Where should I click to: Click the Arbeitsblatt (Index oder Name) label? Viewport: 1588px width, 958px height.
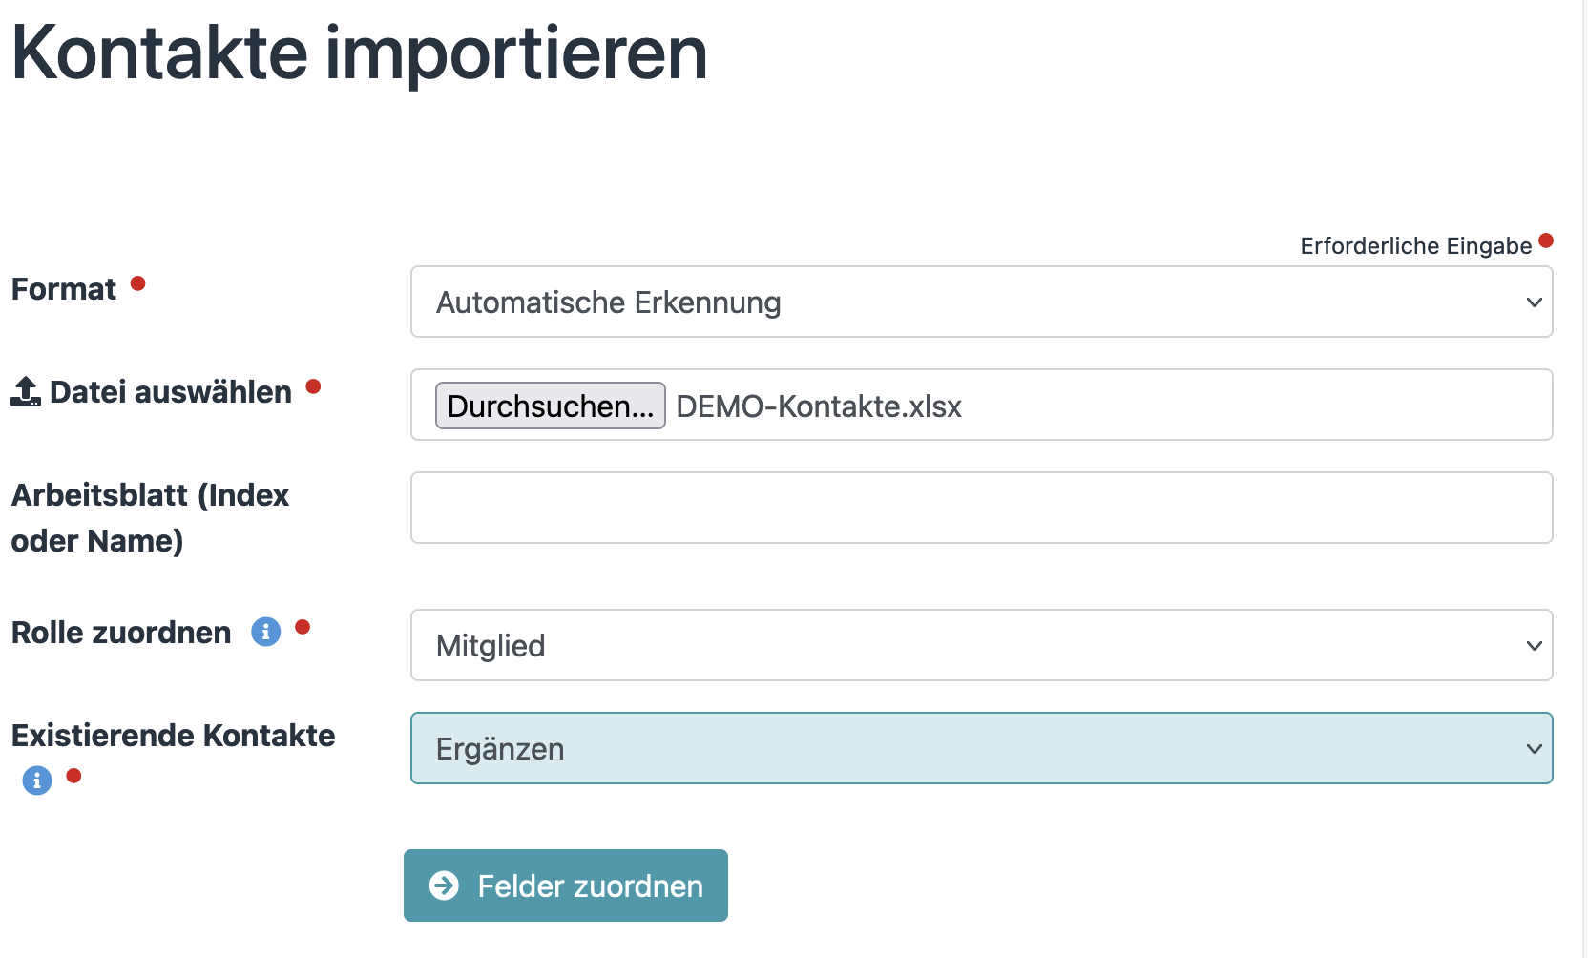click(150, 517)
